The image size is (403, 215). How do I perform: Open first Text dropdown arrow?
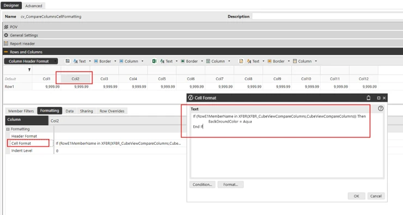(90, 61)
